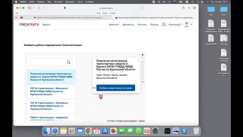This screenshot has width=243, height=137.
Task: Expand the sidebar options chevron
Action: tap(34, 8)
